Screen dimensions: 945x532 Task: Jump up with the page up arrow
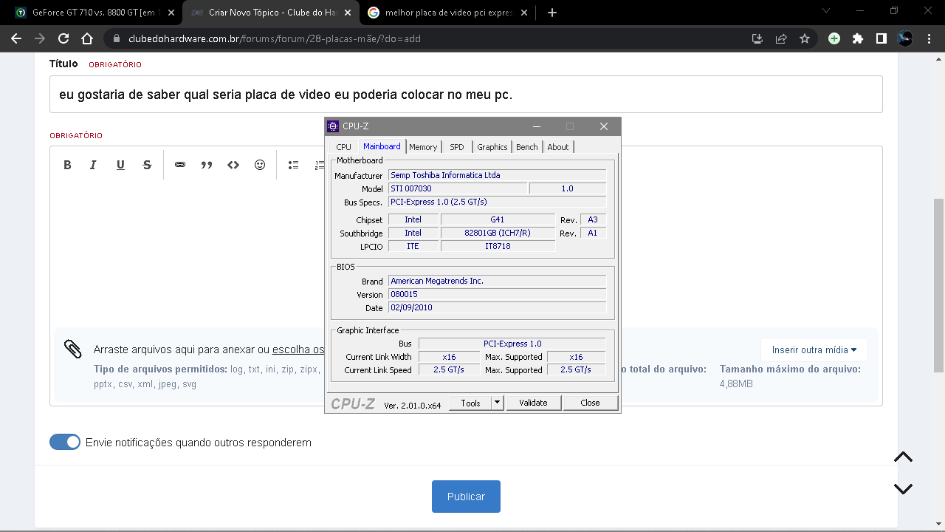click(903, 457)
